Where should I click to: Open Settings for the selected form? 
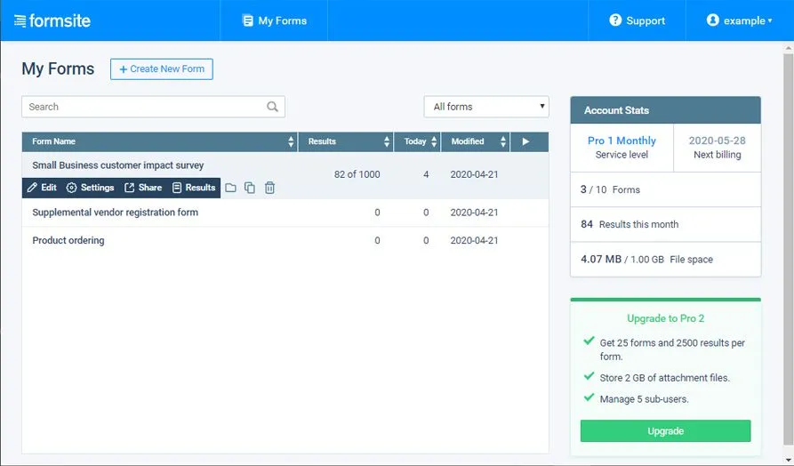point(90,188)
